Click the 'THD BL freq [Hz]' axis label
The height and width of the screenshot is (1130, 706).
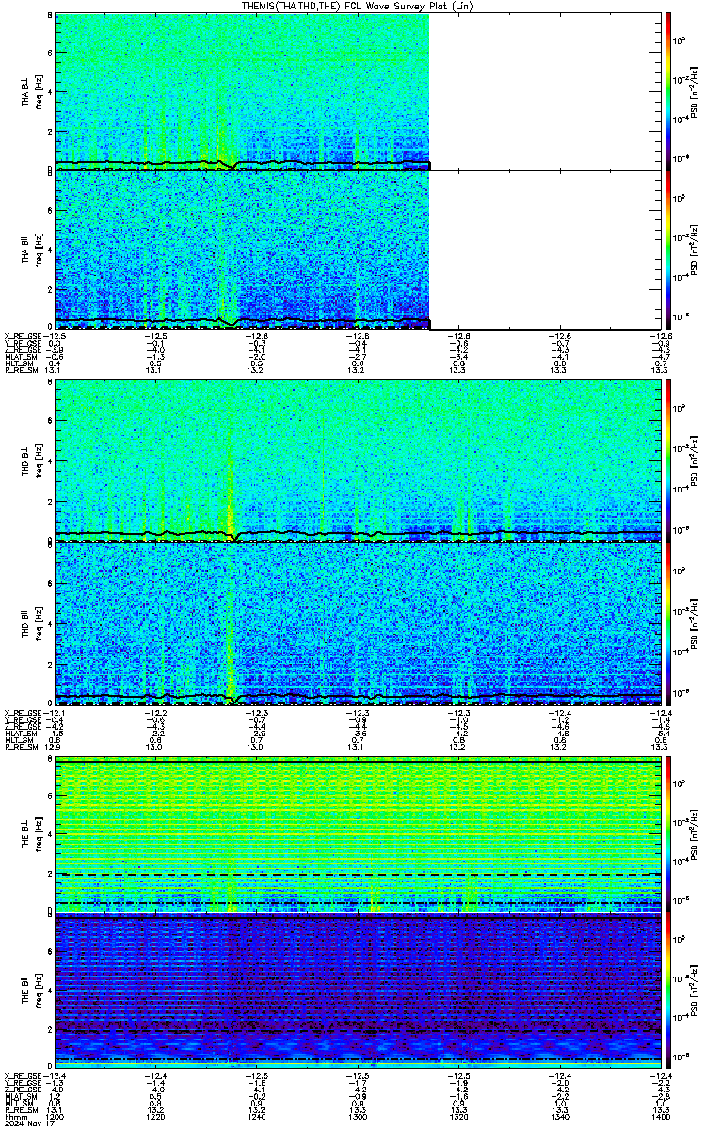tap(31, 460)
